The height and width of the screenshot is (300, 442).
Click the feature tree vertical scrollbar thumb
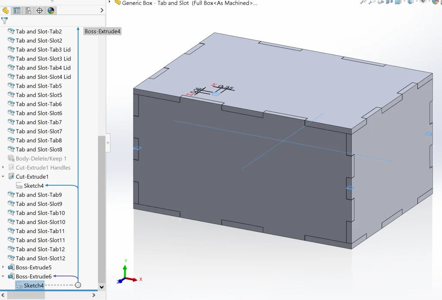(101, 209)
